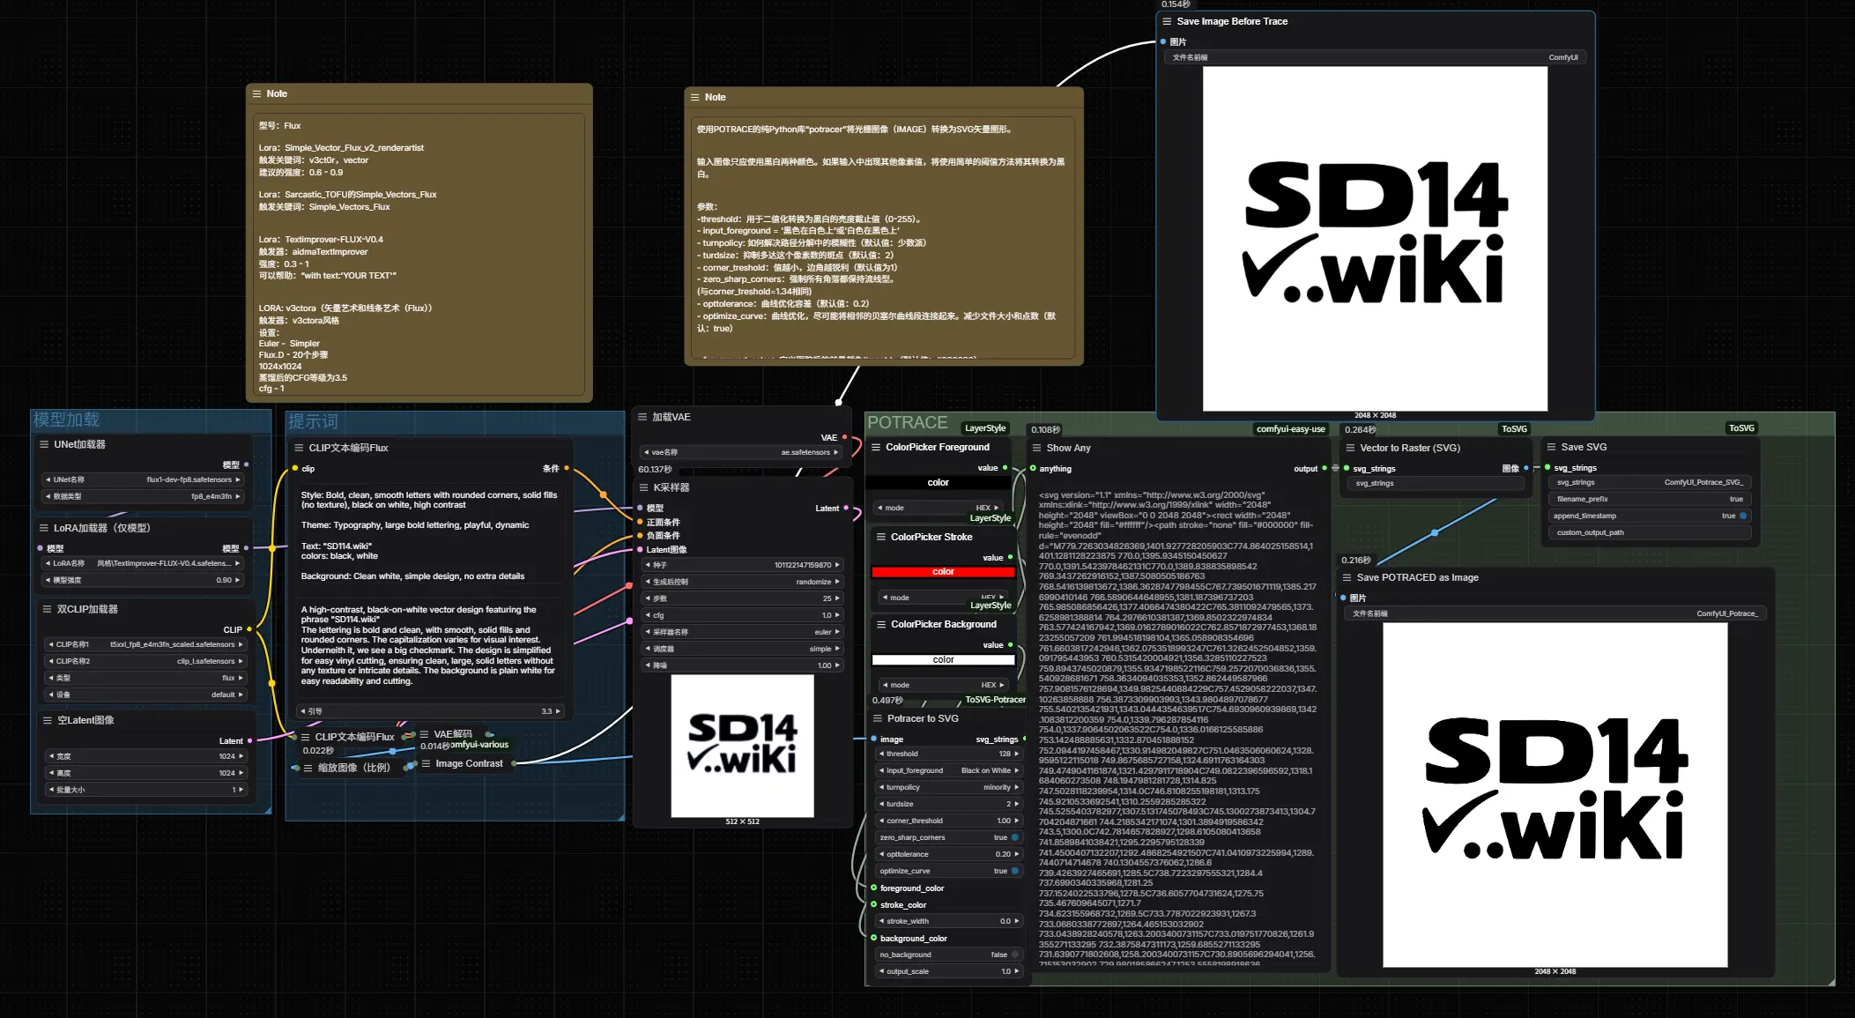Click the menu icon of ColorPicker Foreground node
This screenshot has width=1855, height=1018.
[876, 447]
